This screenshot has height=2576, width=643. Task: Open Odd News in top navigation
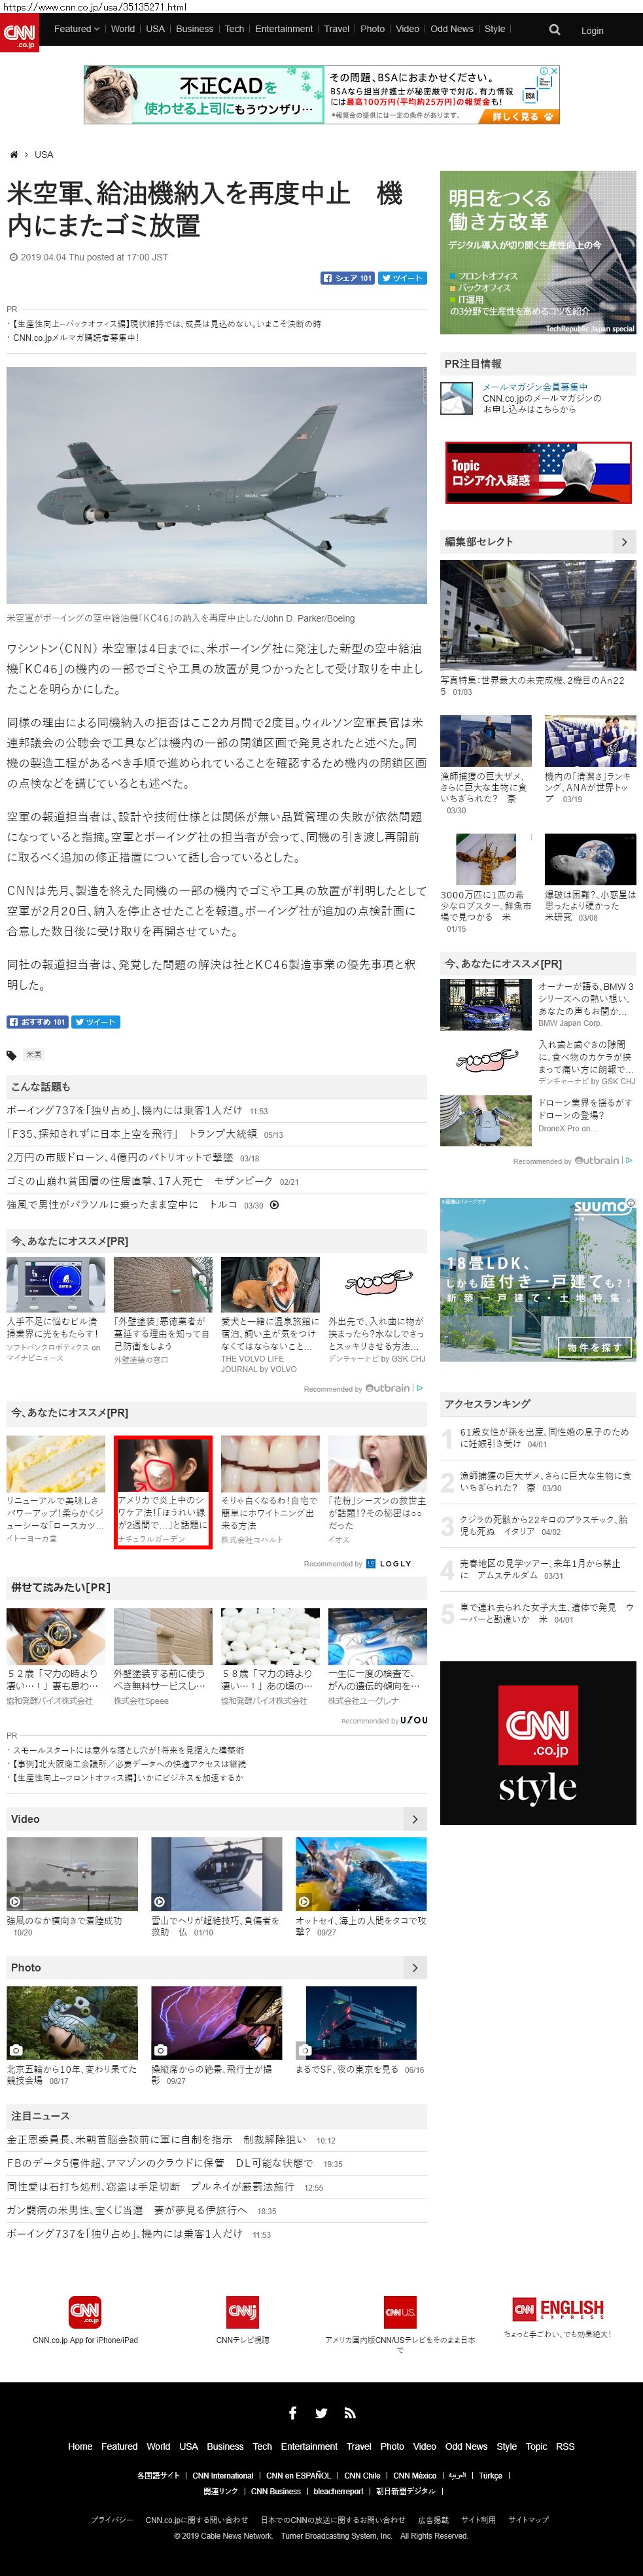(452, 29)
